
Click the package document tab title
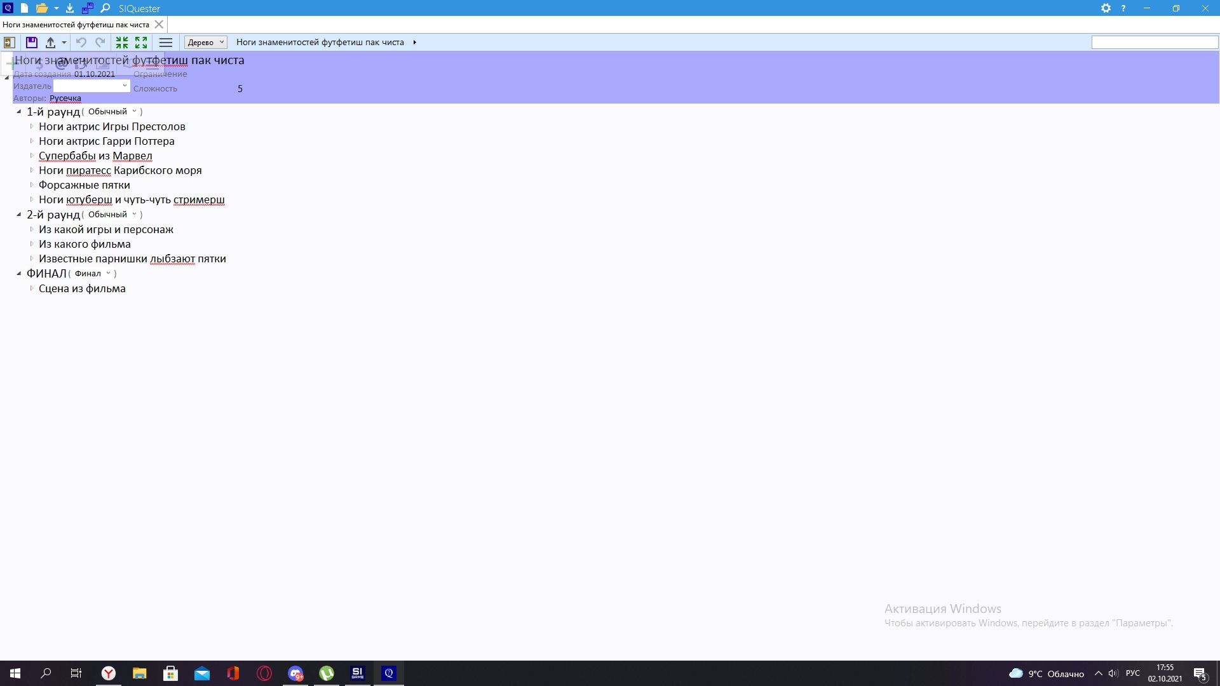[x=76, y=25]
